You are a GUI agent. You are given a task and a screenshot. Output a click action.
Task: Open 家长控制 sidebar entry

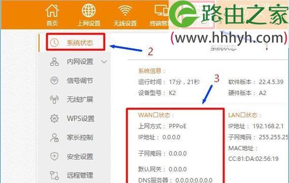point(80,138)
